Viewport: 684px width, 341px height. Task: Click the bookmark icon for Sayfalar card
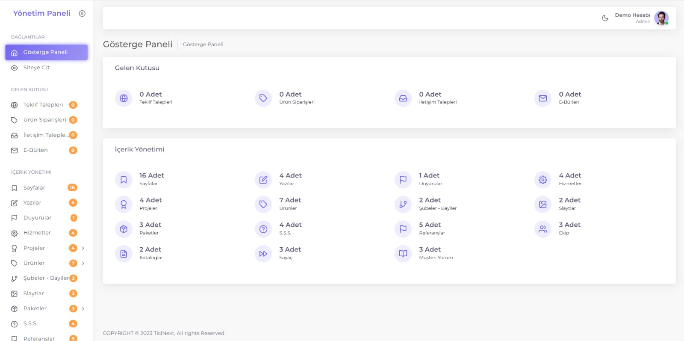[x=124, y=180]
